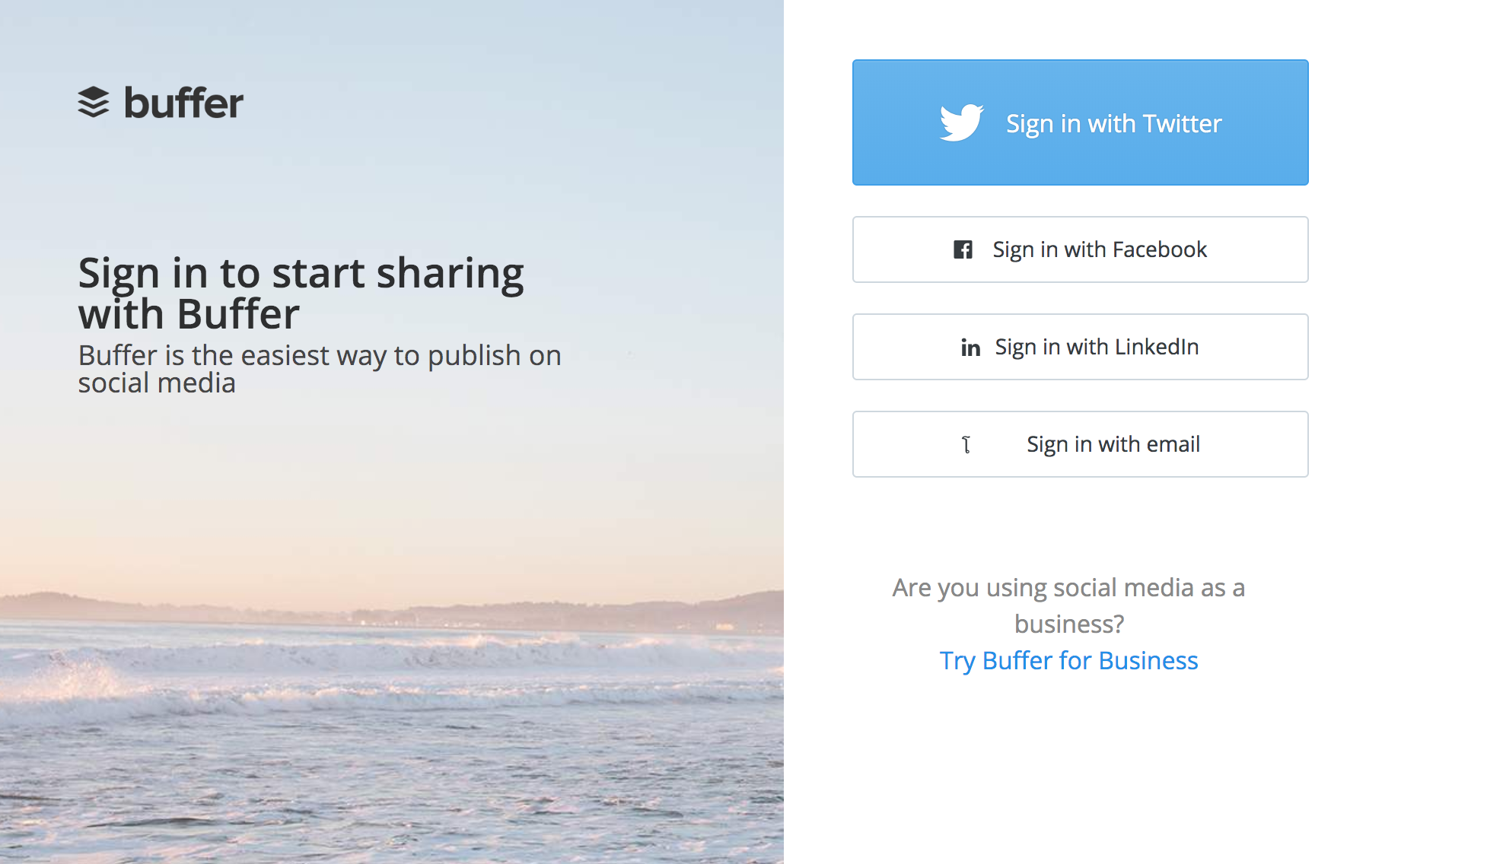Sign in with Facebook
This screenshot has width=1487, height=864.
point(1080,249)
